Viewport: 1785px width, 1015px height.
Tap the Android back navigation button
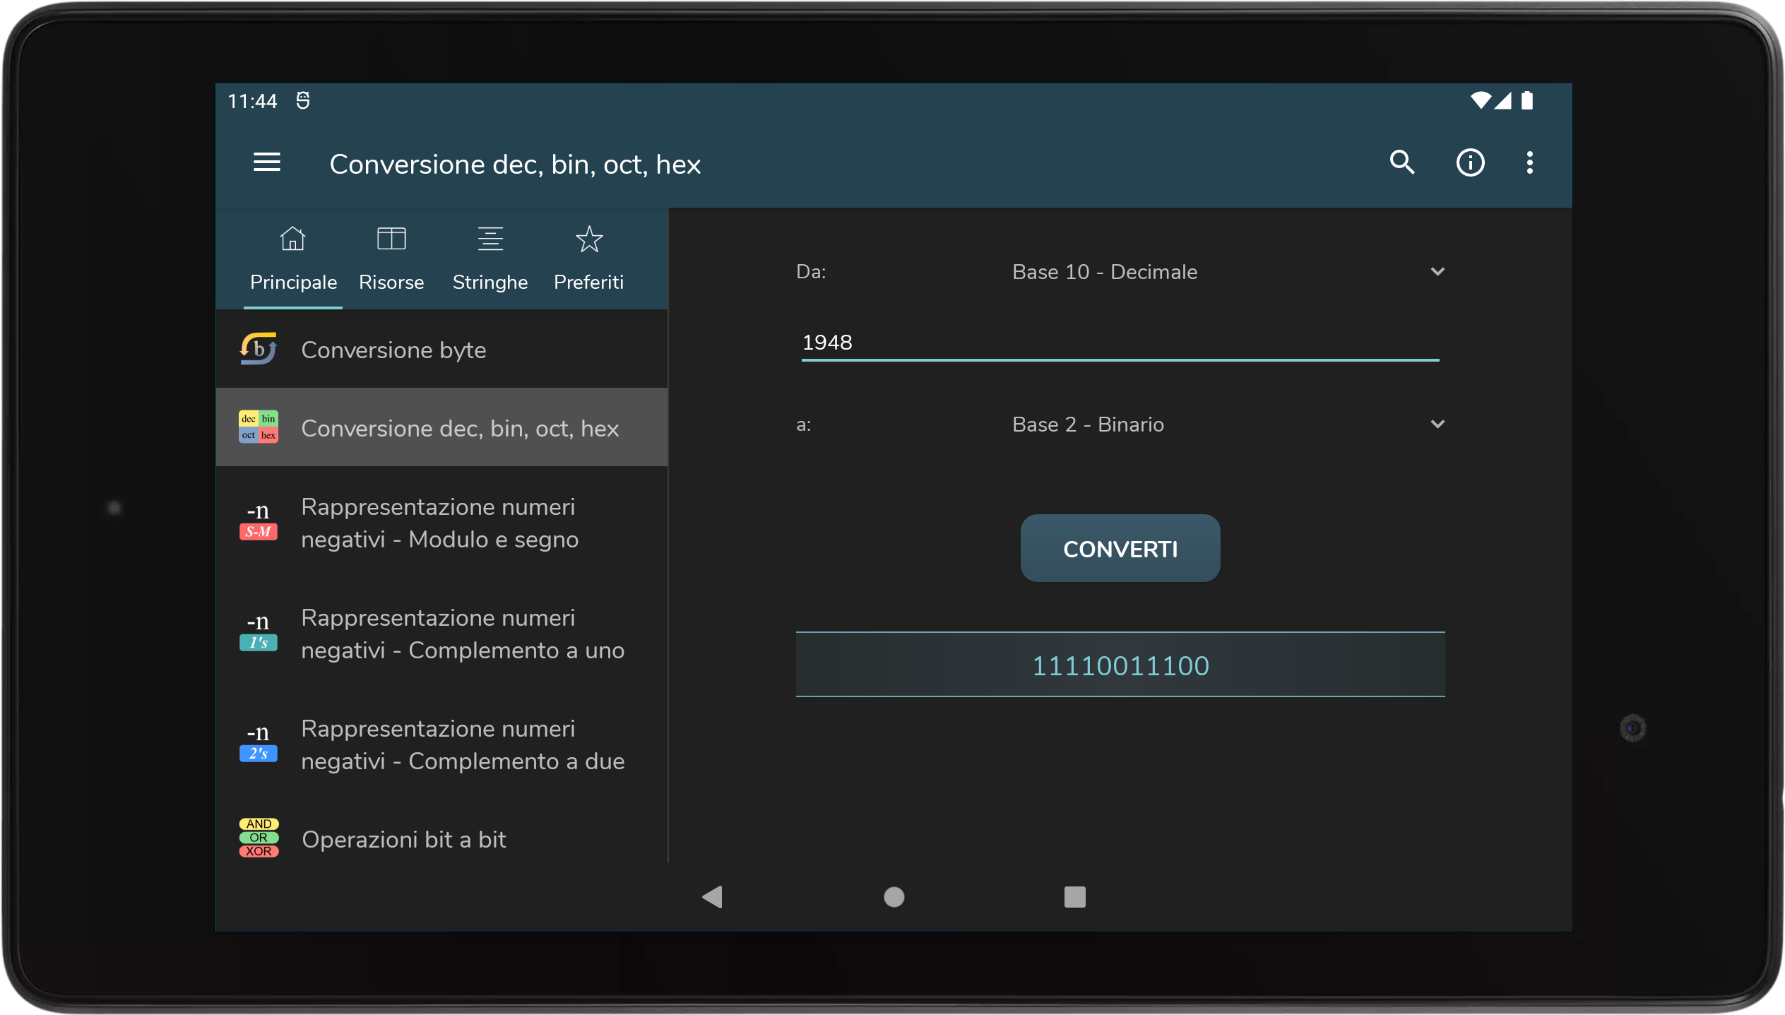coord(713,897)
